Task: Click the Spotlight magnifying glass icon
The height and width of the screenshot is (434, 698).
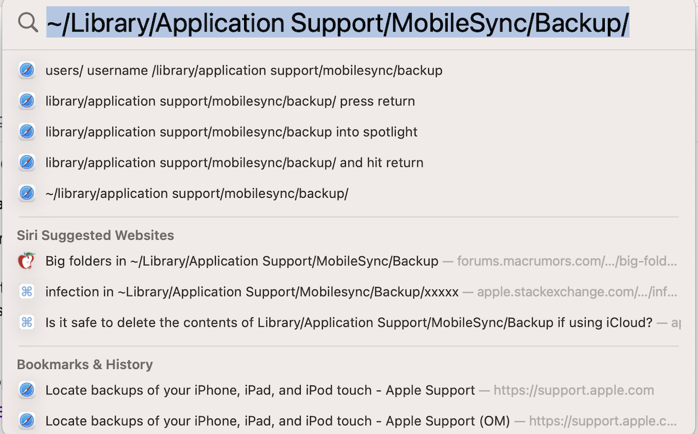Action: [28, 23]
